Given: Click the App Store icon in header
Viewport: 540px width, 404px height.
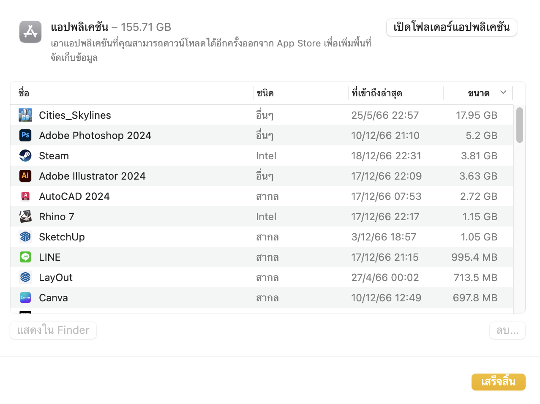Looking at the screenshot, I should click(x=30, y=32).
